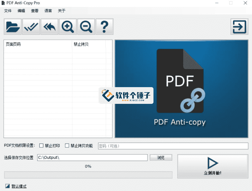Click the 页面页码 column header
252x191 pixels.
coord(38,44)
